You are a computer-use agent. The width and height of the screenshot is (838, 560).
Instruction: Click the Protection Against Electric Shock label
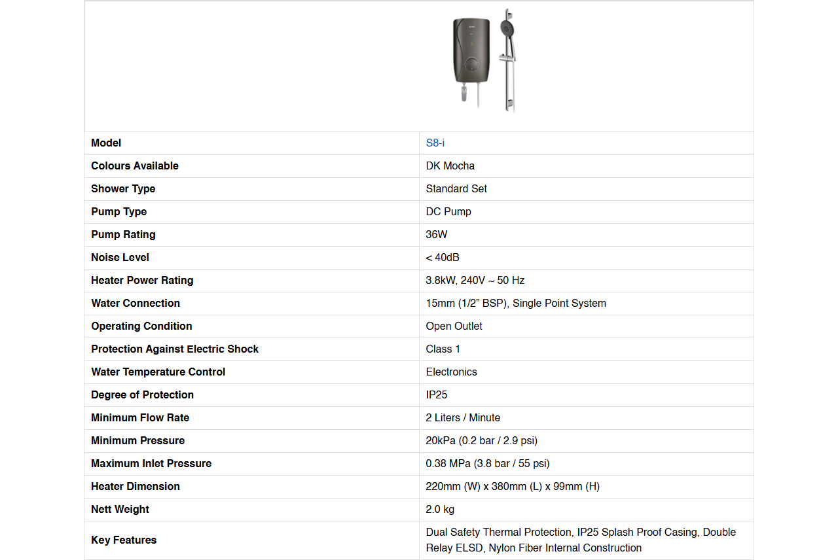pos(175,349)
